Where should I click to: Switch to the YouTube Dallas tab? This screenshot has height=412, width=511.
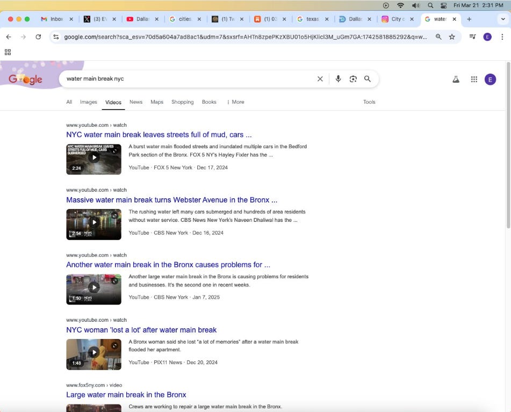pyautogui.click(x=142, y=19)
